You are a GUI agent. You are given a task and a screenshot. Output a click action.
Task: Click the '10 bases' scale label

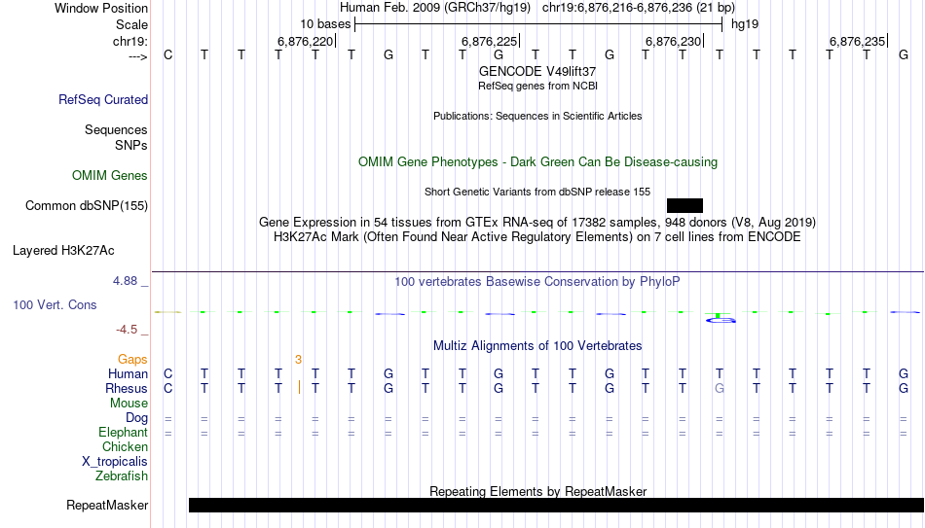pos(325,24)
